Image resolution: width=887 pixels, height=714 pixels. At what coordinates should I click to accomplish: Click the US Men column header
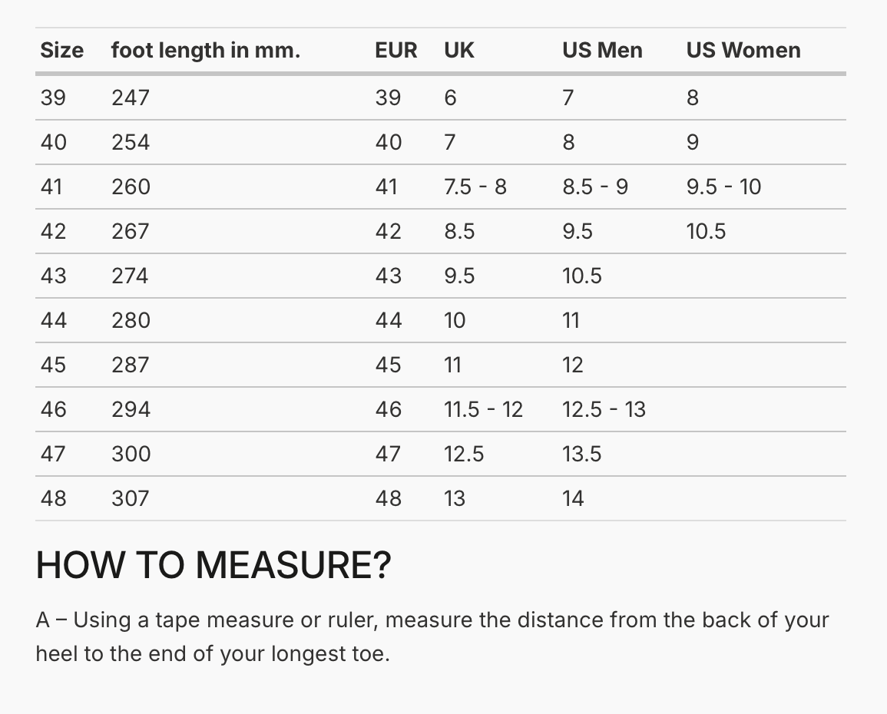[602, 51]
